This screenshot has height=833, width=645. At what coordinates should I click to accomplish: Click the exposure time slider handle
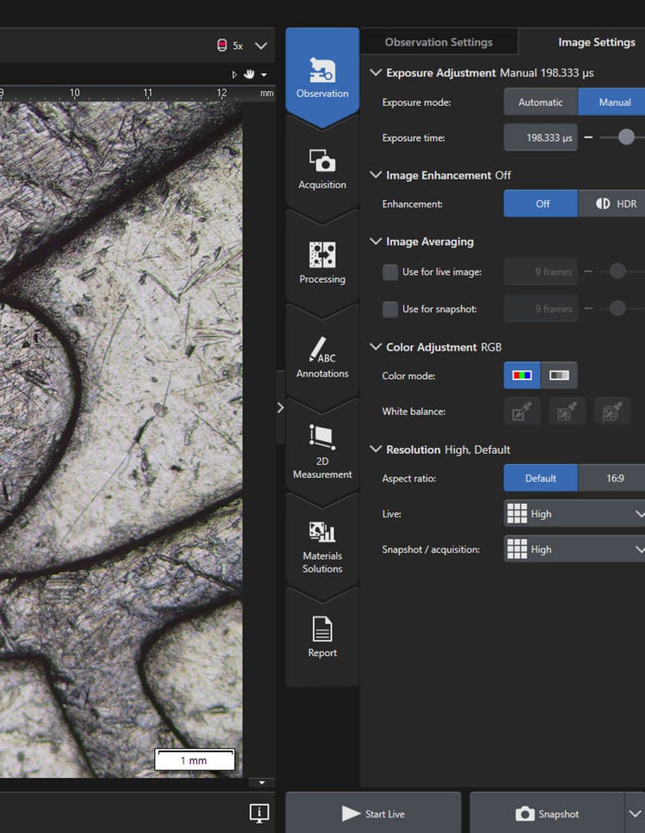[x=626, y=138]
